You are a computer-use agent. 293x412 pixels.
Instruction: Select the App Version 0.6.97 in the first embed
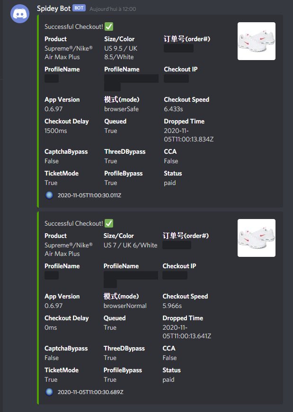click(53, 109)
